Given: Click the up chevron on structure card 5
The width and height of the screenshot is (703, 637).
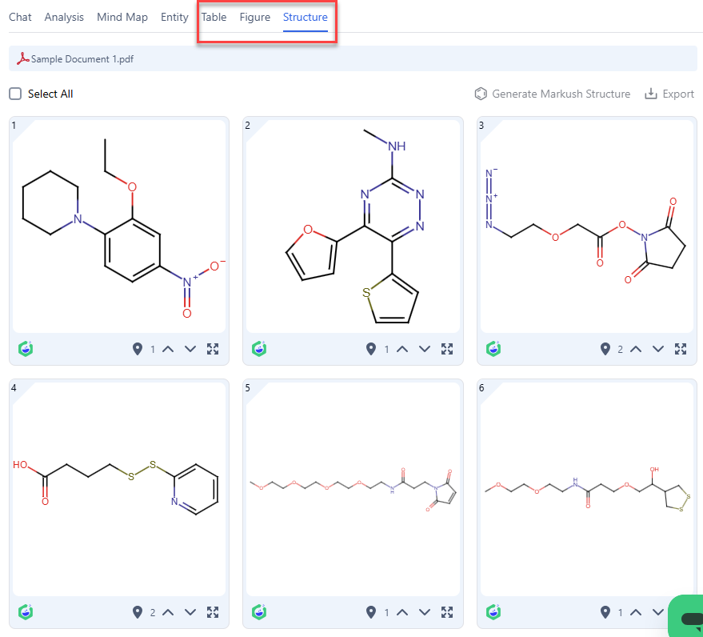Looking at the screenshot, I should [x=402, y=612].
